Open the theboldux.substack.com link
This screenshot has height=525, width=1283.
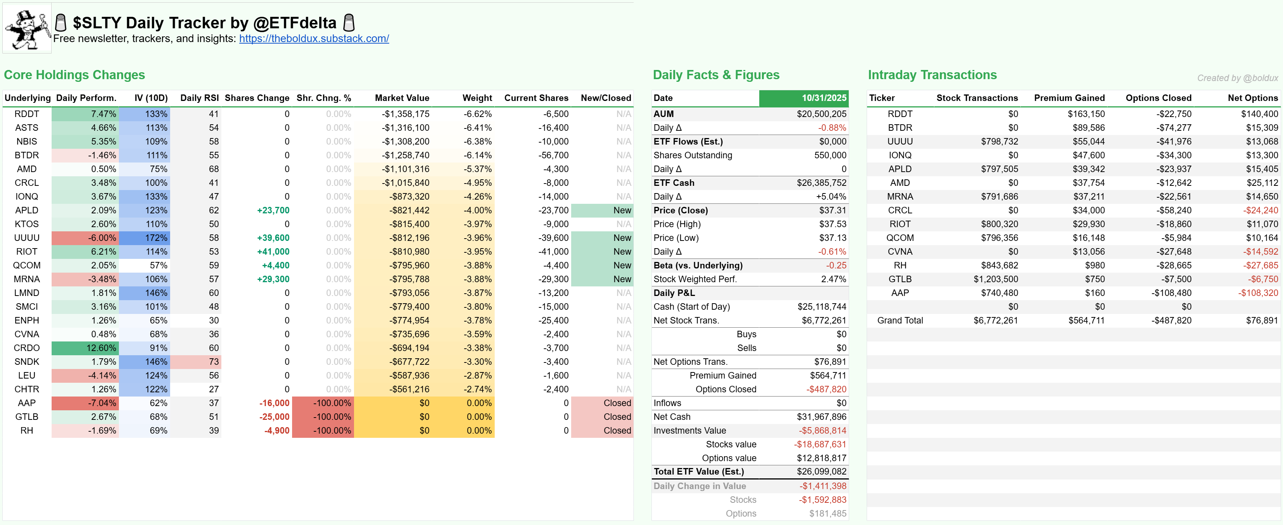click(314, 38)
